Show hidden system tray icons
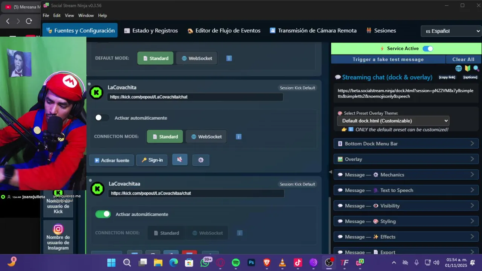This screenshot has width=482, height=271. coord(394,263)
